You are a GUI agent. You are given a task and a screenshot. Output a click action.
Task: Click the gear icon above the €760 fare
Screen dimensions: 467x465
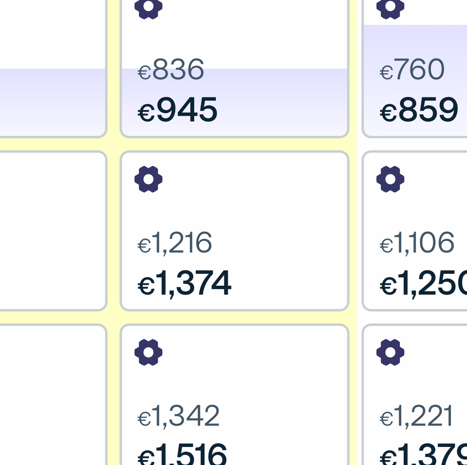pyautogui.click(x=390, y=6)
